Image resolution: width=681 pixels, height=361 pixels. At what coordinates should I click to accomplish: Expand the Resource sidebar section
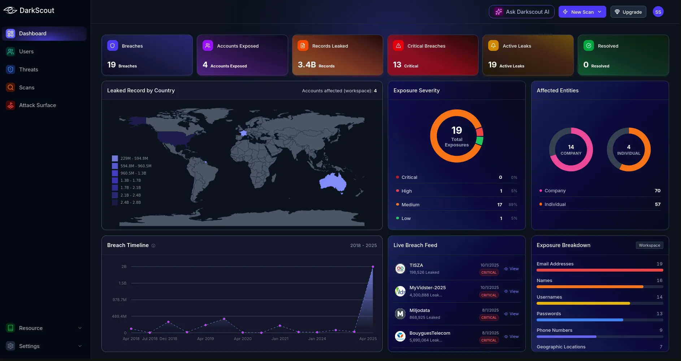coord(43,328)
